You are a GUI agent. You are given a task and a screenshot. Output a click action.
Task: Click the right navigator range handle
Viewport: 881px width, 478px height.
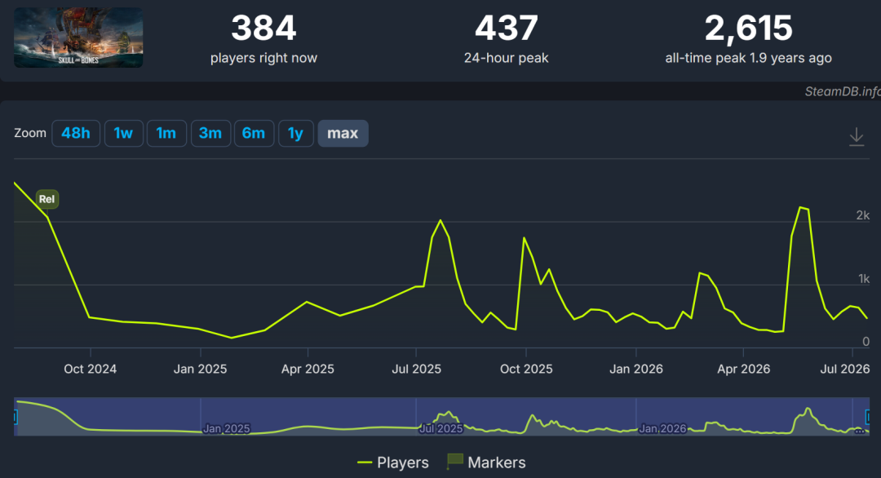coord(867,417)
